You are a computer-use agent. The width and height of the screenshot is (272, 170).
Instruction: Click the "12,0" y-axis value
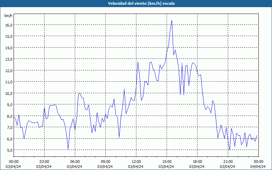click(x=9, y=70)
